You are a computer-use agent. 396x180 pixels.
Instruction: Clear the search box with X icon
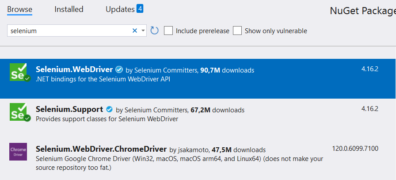coord(135,31)
